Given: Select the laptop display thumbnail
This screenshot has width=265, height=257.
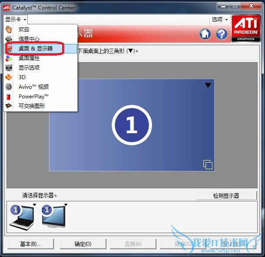Looking at the screenshot, I should coord(22,217).
